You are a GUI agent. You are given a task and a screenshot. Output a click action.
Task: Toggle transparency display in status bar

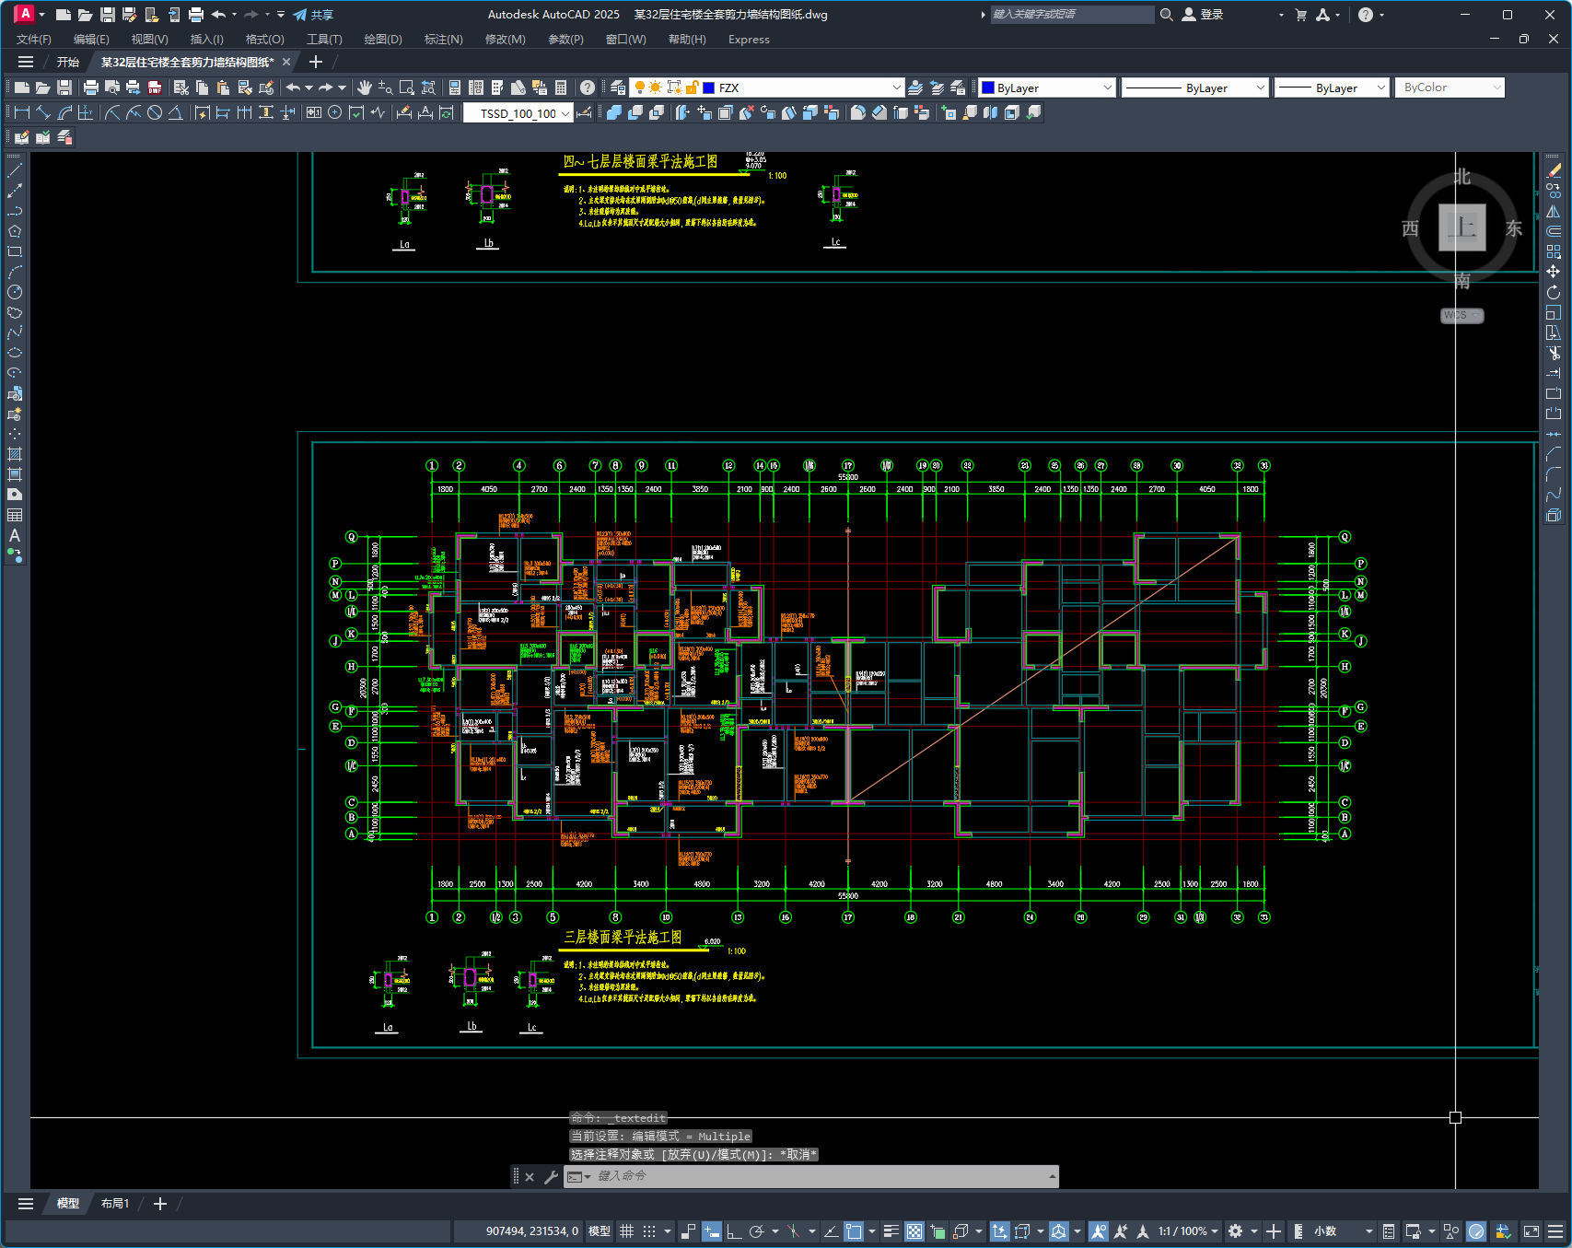(914, 1231)
